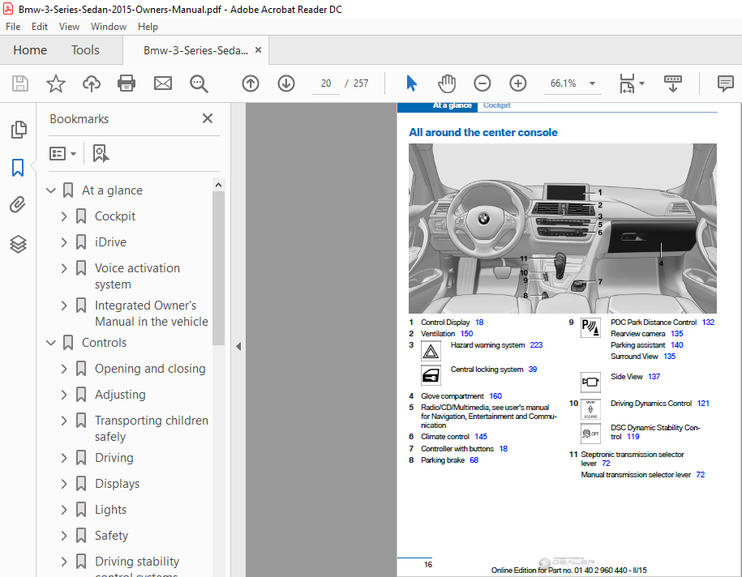This screenshot has width=742, height=577.
Task: Collapse navigation pane with the side arrow
Action: [x=238, y=347]
